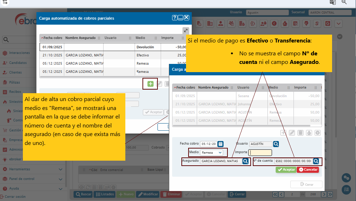The image size is (356, 201).
Task: Click the browser zoom magnifier icon
Action: point(344,2)
